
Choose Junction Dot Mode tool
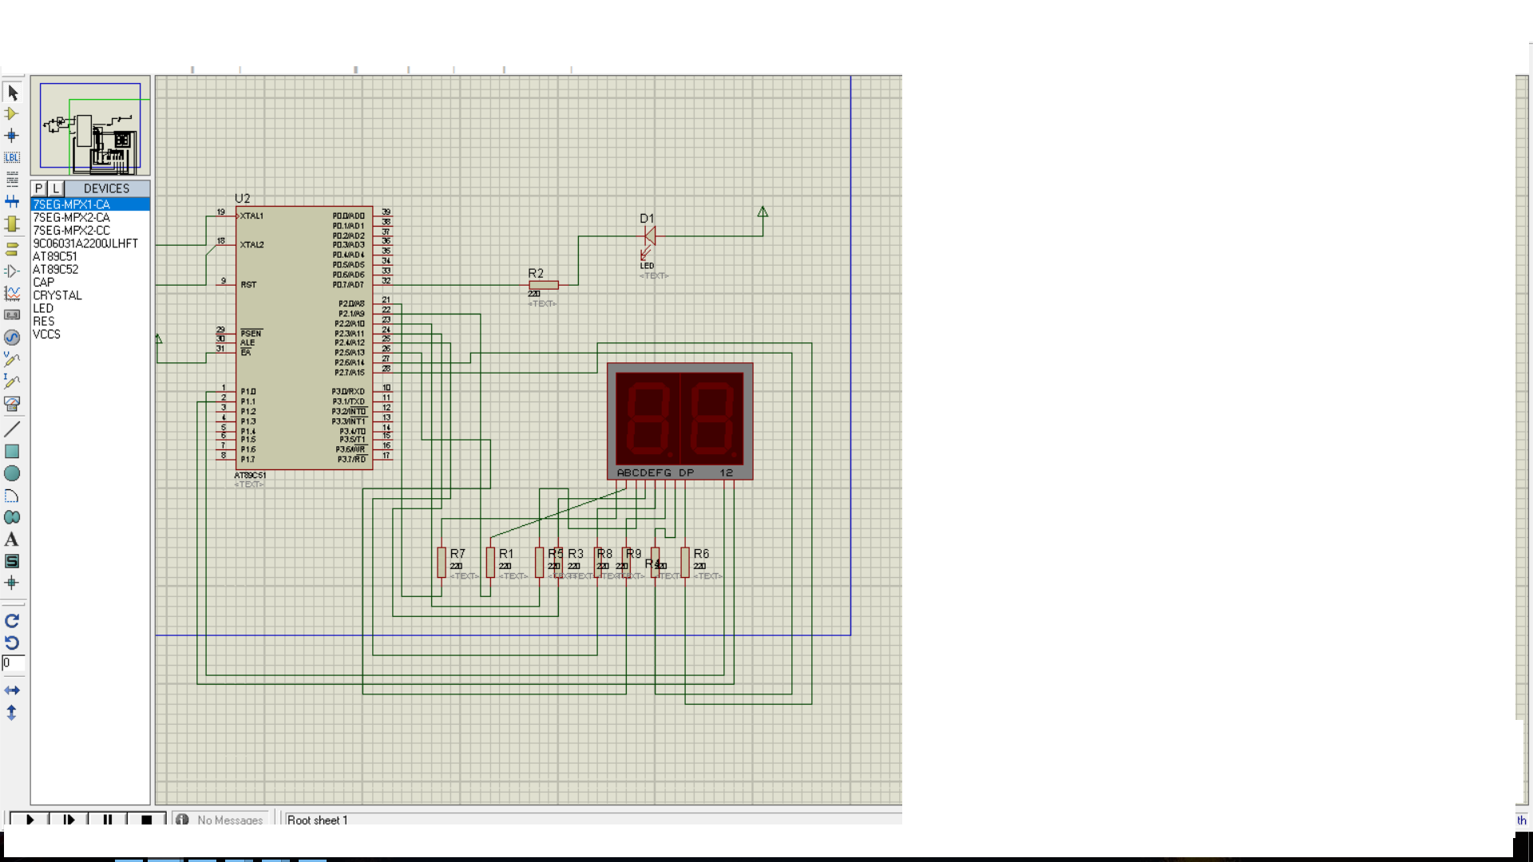point(12,136)
